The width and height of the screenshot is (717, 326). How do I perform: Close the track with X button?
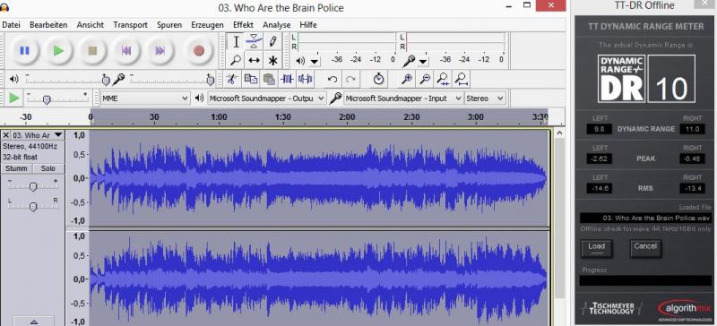(6, 135)
